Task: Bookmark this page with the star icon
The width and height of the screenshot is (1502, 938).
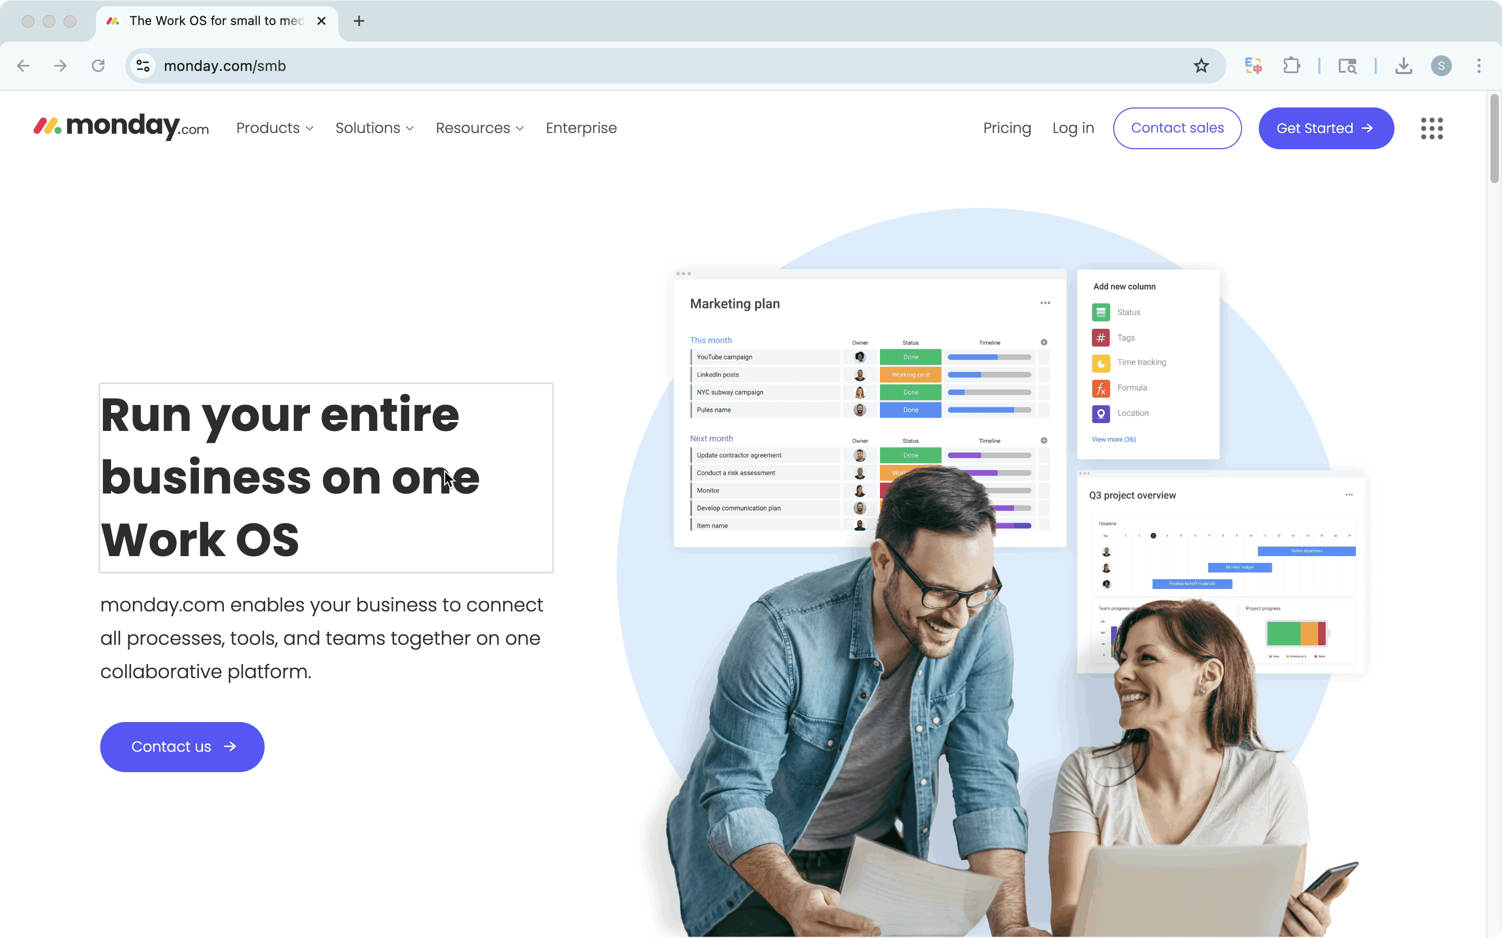Action: coord(1201,66)
